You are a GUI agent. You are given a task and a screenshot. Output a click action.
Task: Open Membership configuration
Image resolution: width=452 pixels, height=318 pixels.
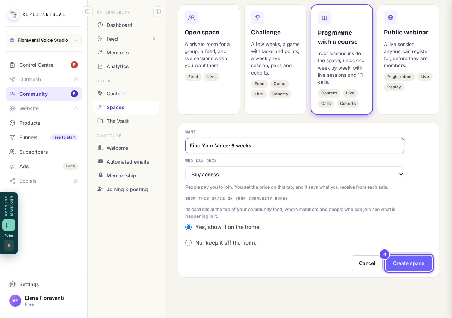pos(126,176)
